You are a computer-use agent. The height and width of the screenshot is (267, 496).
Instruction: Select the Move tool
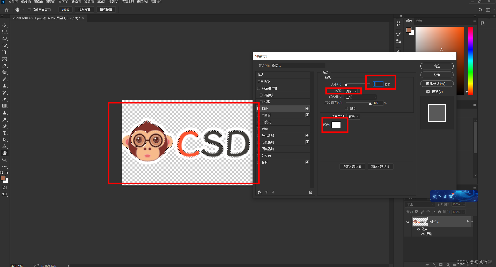point(4,25)
